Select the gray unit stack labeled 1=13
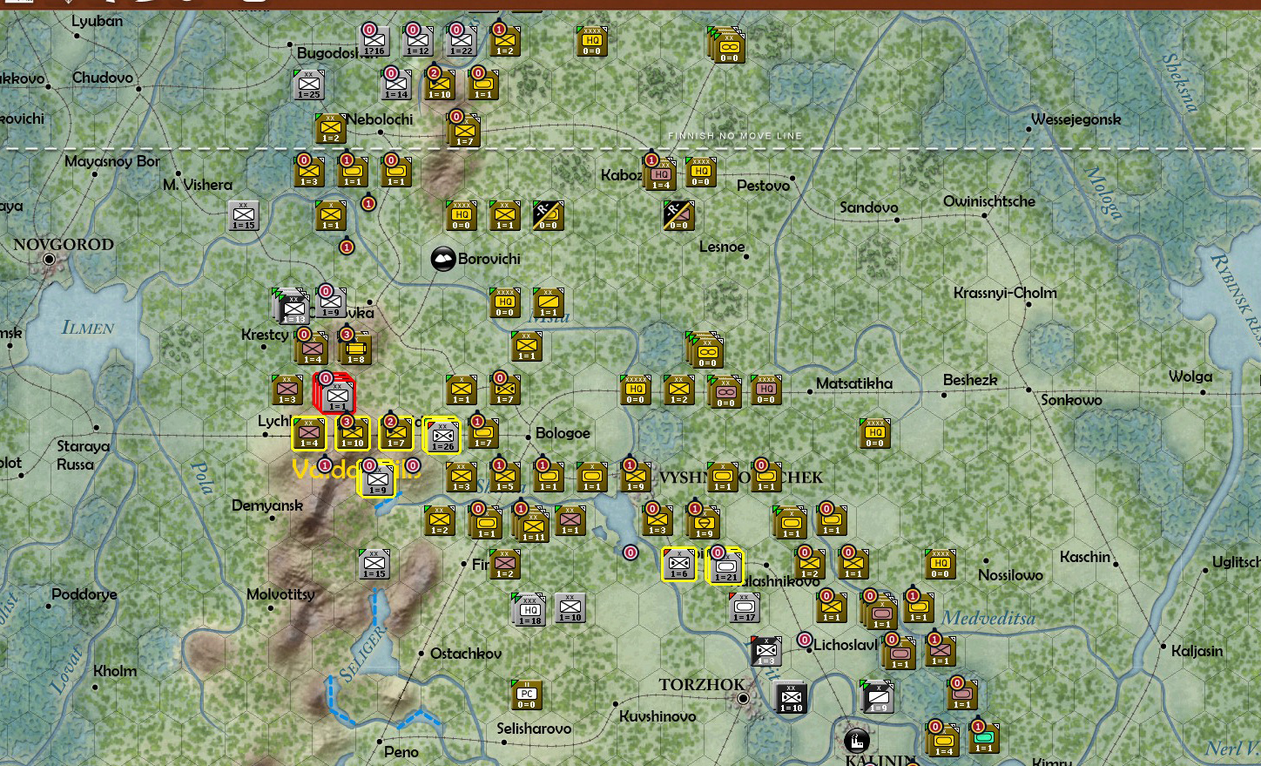This screenshot has height=766, width=1261. point(293,308)
